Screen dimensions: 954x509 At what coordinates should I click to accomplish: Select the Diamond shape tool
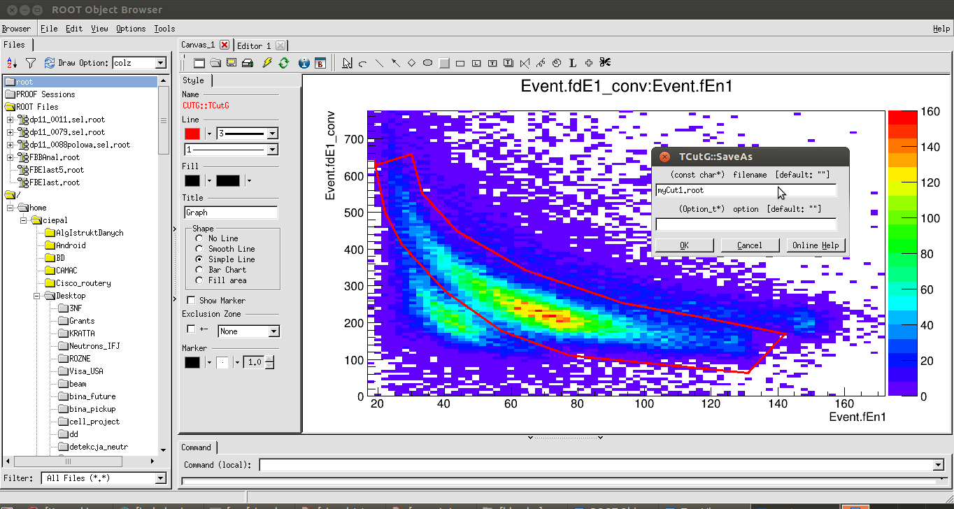pos(411,63)
